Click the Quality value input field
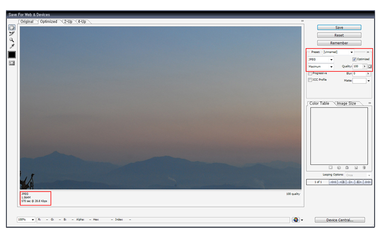 pyautogui.click(x=357, y=66)
